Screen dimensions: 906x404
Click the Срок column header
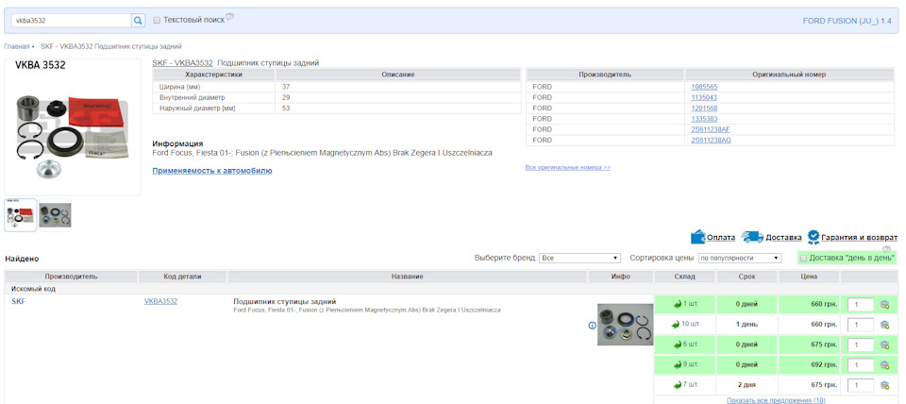click(x=747, y=277)
